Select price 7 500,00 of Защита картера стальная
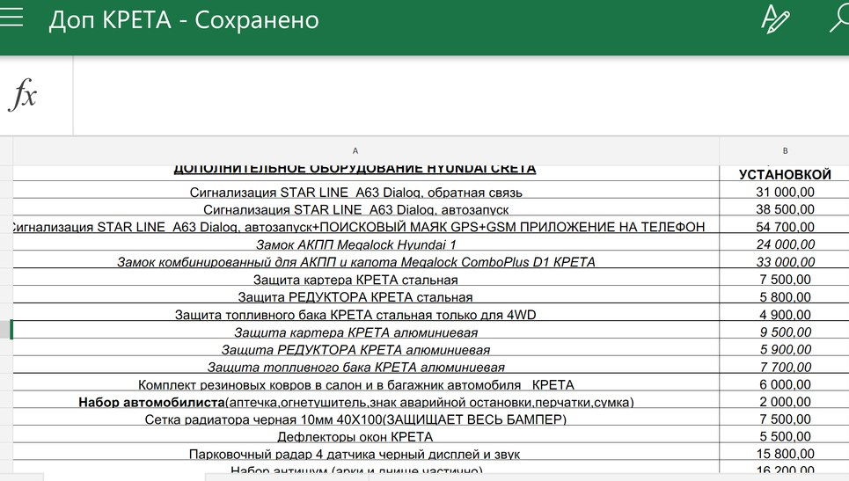The image size is (849, 481). (785, 277)
